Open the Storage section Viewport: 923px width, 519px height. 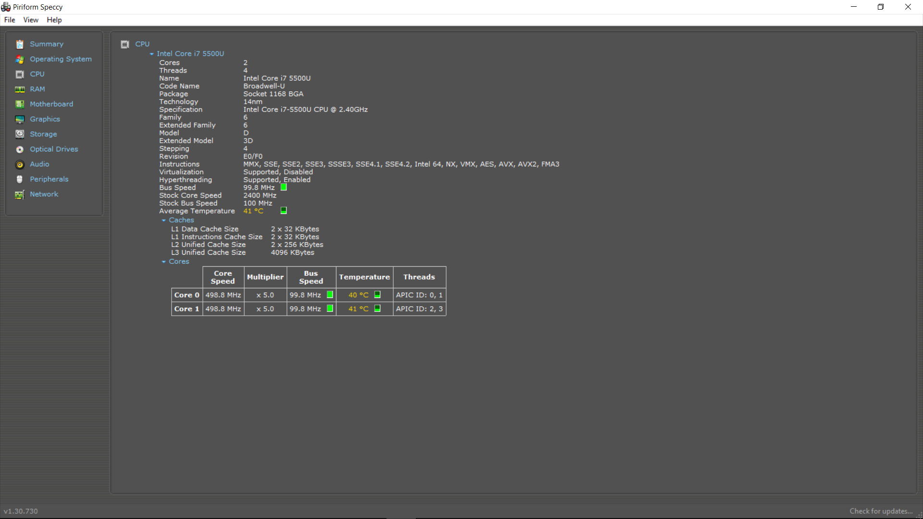coord(43,134)
